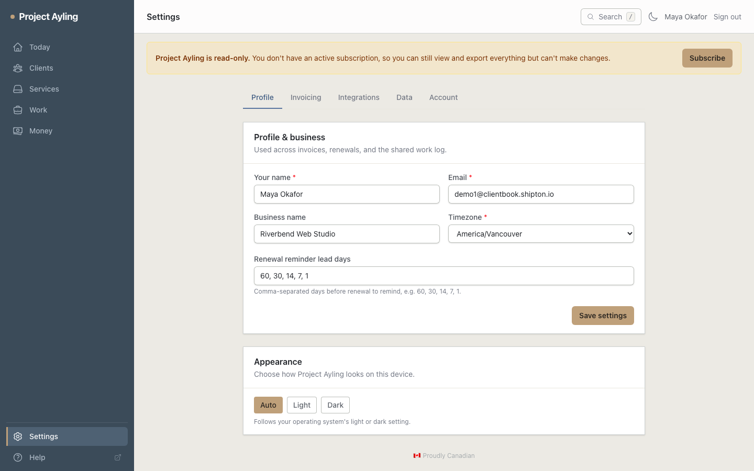Viewport: 754px width, 471px height.
Task: Click the Sign out link
Action: pyautogui.click(x=727, y=17)
